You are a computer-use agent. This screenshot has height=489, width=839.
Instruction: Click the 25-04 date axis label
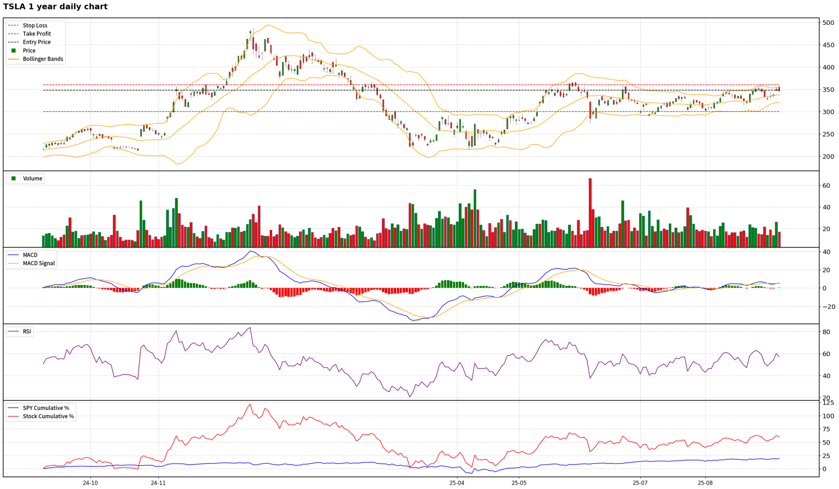(457, 483)
